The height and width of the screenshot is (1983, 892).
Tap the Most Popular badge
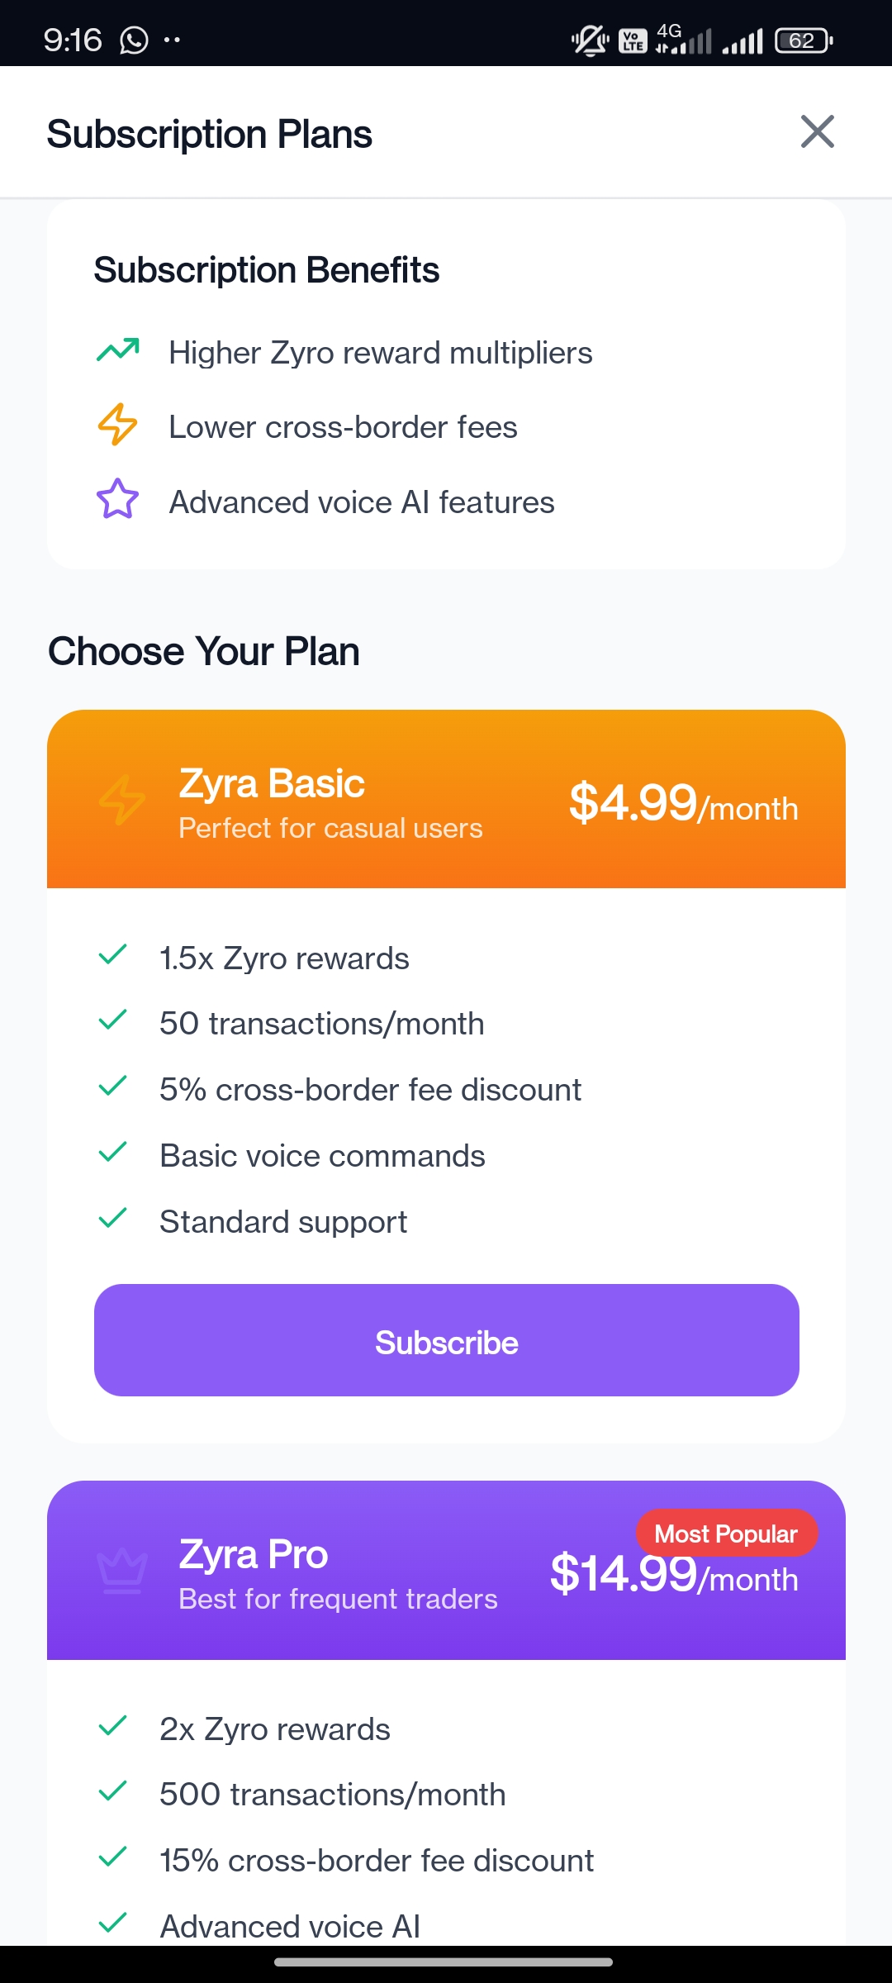[x=726, y=1534]
